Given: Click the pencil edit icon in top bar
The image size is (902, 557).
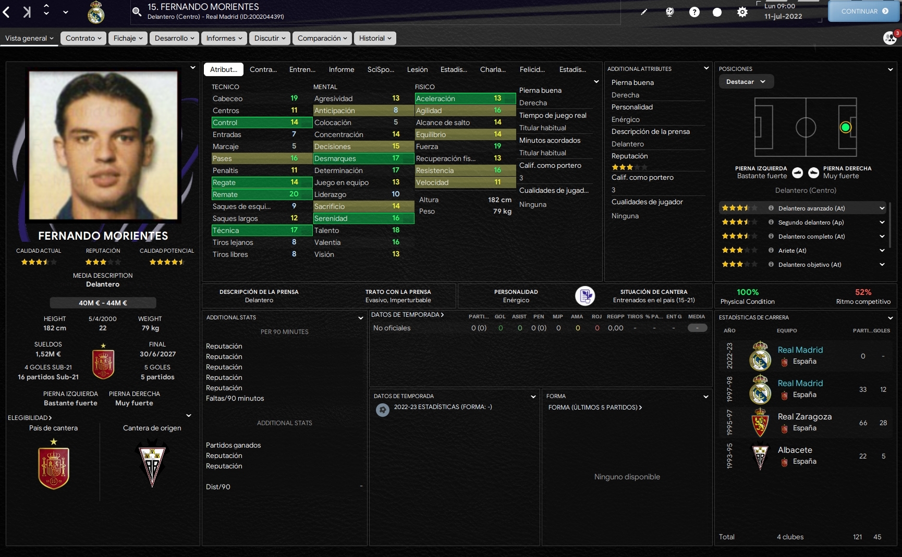Looking at the screenshot, I should (x=644, y=12).
